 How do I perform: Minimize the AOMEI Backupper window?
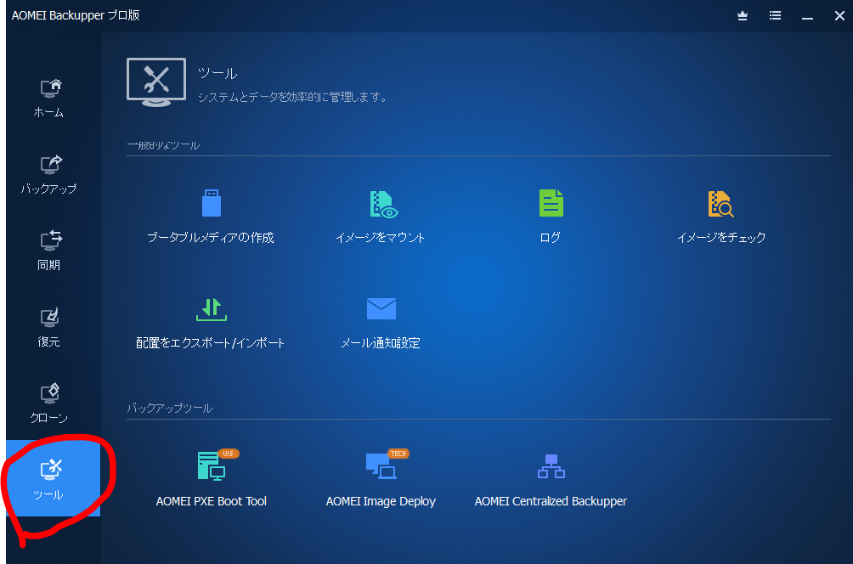point(807,16)
